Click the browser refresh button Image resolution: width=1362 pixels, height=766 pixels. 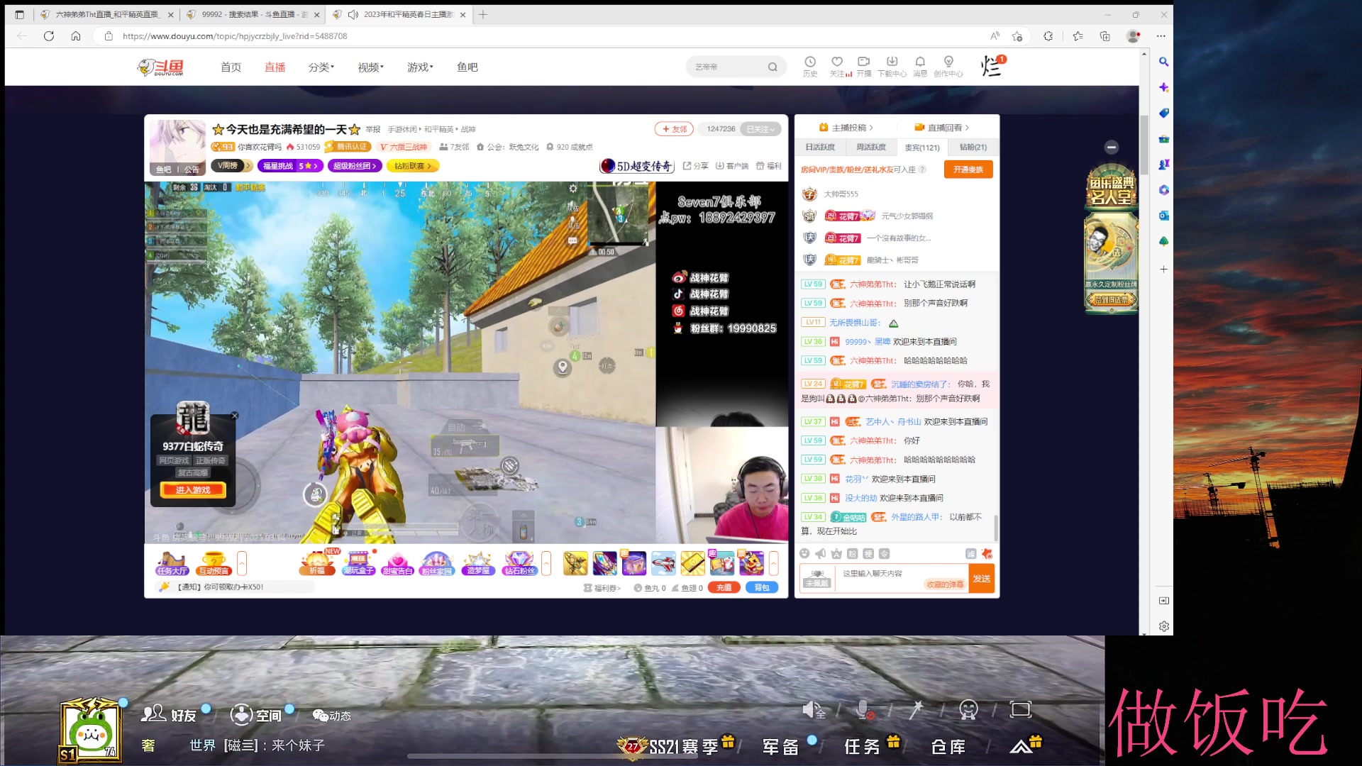pos(49,36)
